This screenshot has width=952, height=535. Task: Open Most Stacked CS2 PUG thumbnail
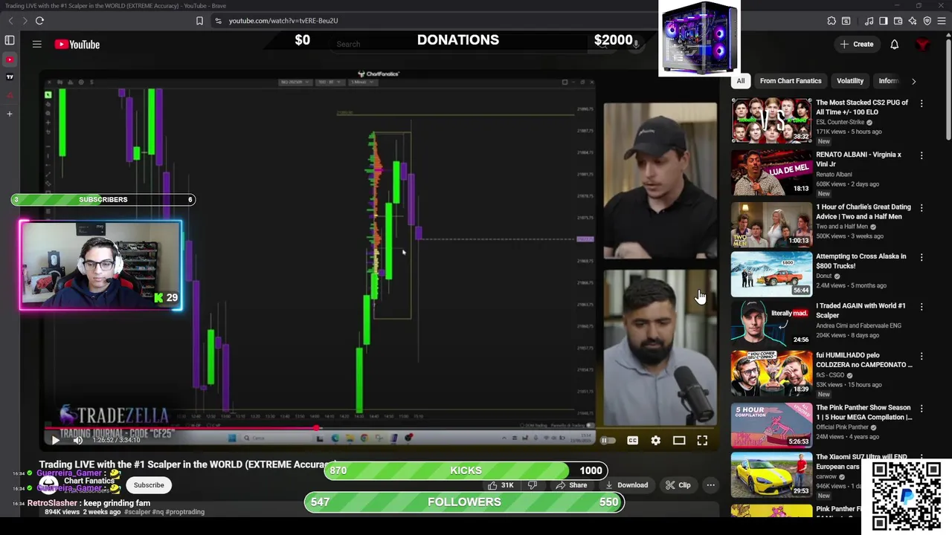(x=771, y=120)
